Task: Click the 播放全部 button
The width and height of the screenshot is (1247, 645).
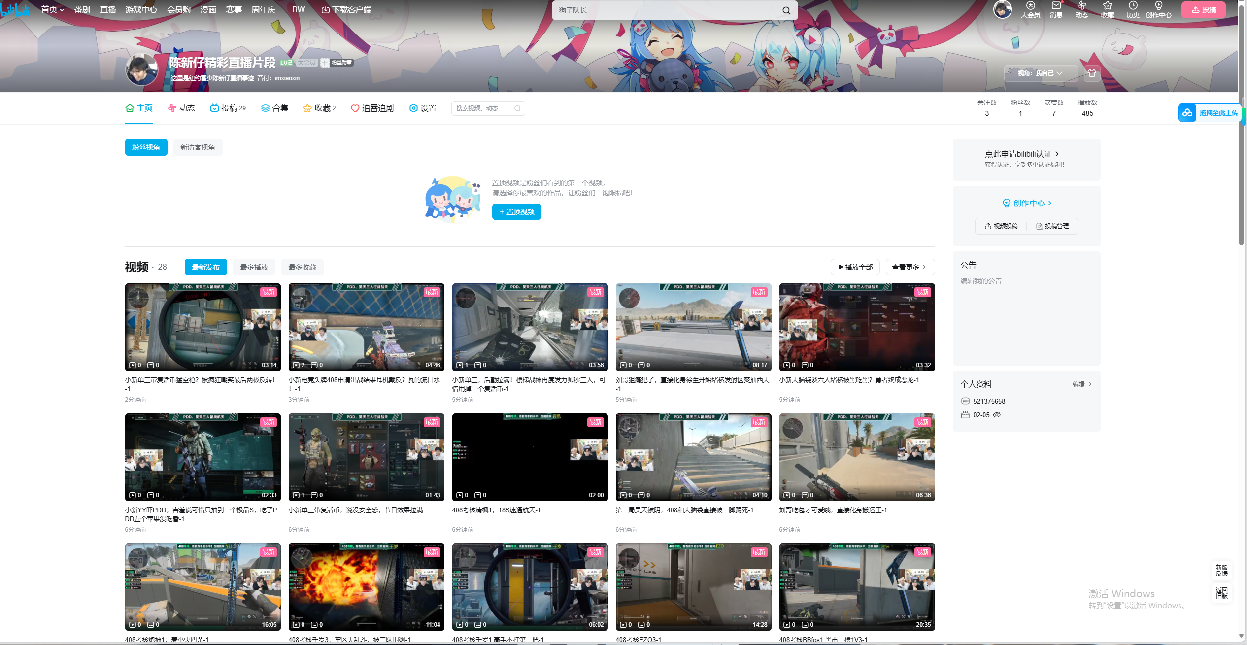Action: click(x=855, y=267)
